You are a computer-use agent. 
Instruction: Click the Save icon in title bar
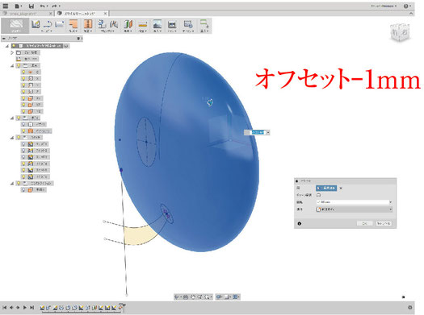31,6
